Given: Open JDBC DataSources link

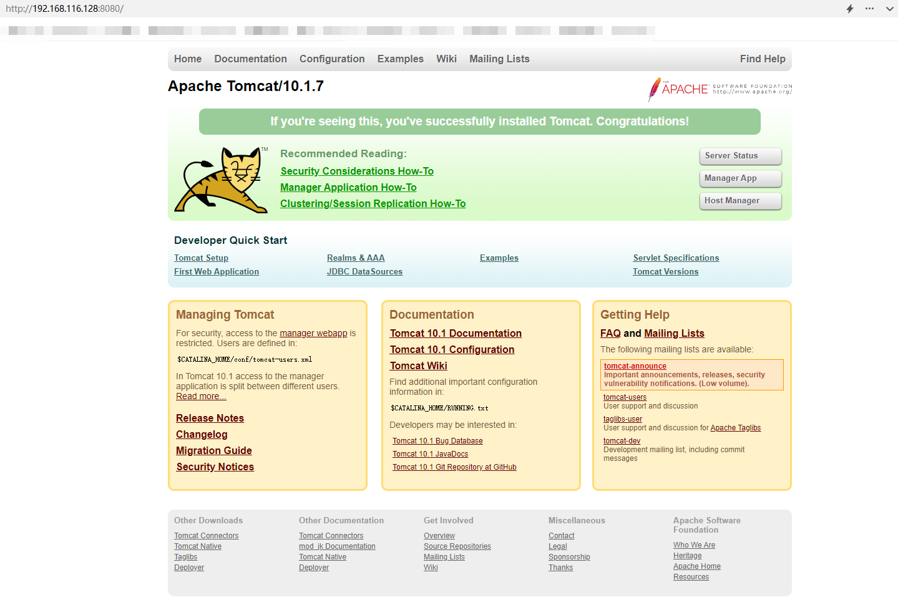Looking at the screenshot, I should point(364,271).
